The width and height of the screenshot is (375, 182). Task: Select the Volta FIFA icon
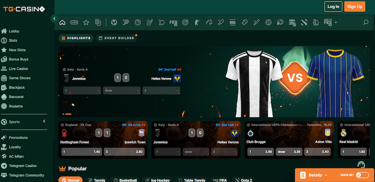[328, 22]
